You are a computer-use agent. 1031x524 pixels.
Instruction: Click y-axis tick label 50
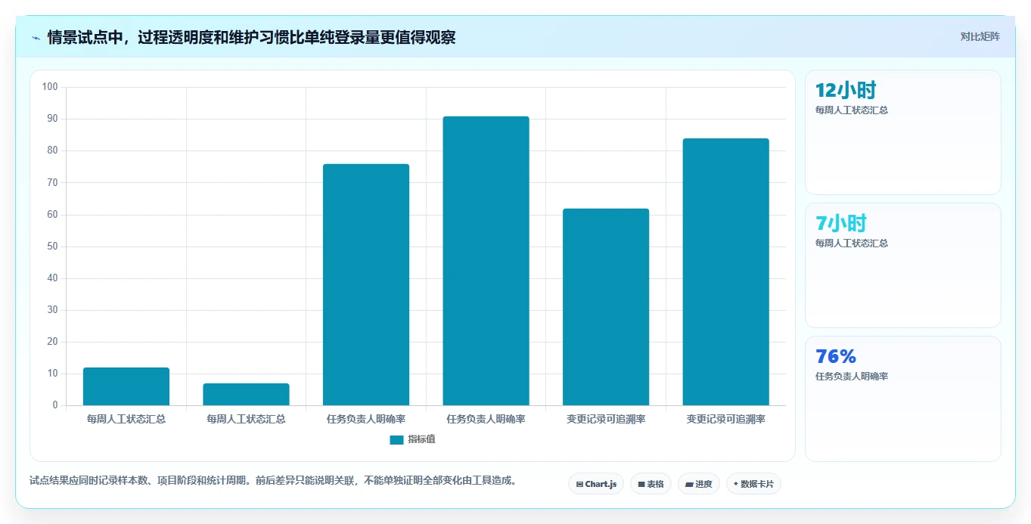(x=53, y=246)
